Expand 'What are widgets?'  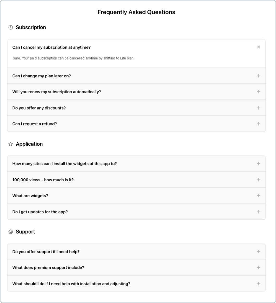tap(259, 196)
